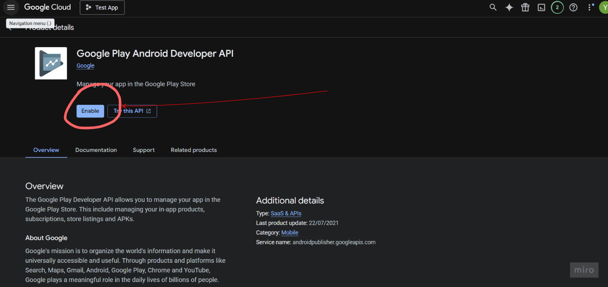
Task: Go back using the Product details arrow
Action: (10, 28)
